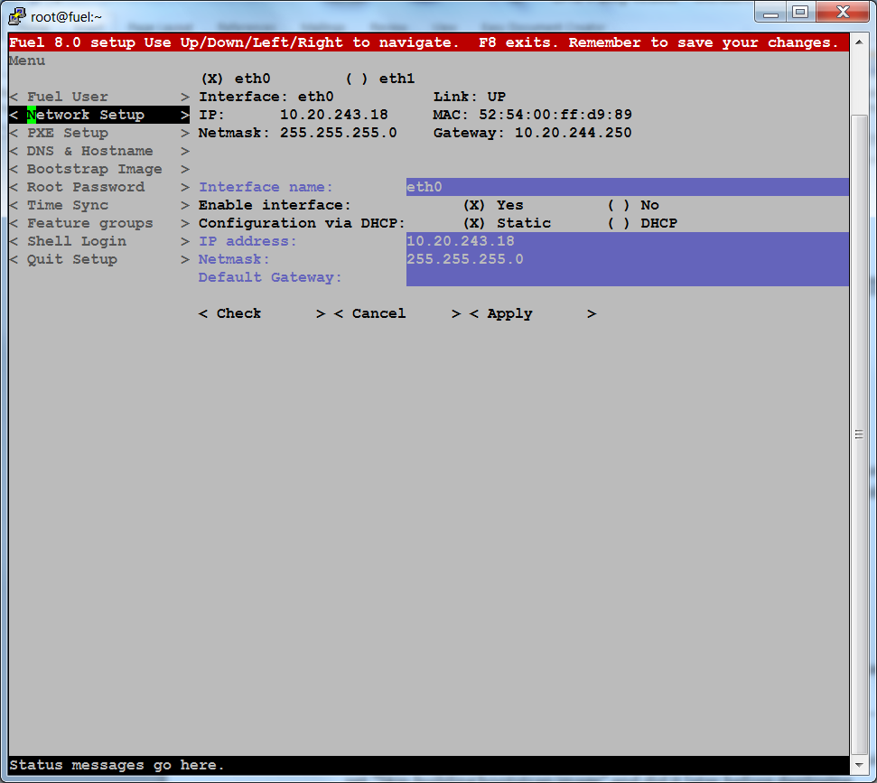Open the Shell Login menu entry

tap(99, 241)
